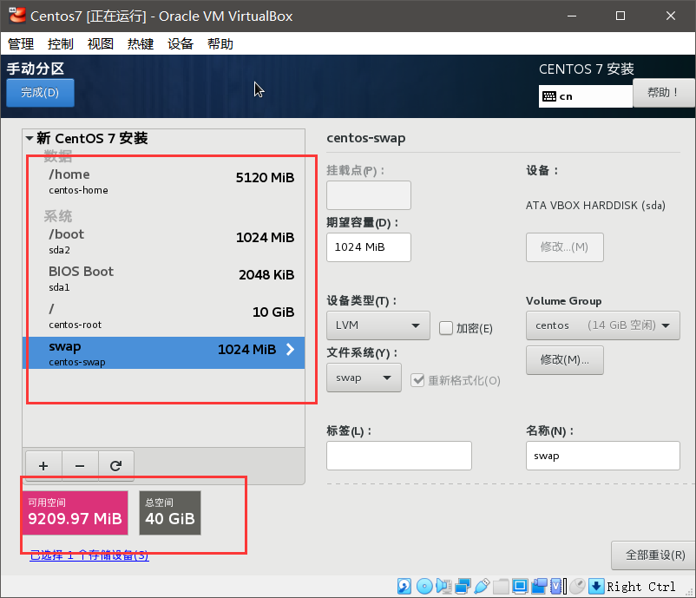Viewport: 696px width, 598px height.
Task: Click the VirtualBox title bar app icon
Action: tap(16, 16)
